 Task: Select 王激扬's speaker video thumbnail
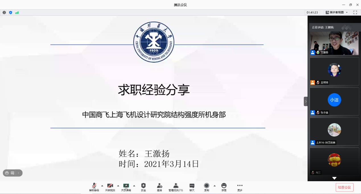coord(334,43)
